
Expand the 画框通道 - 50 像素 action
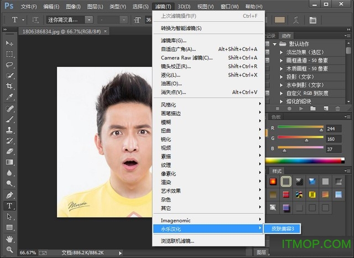pyautogui.click(x=282, y=60)
